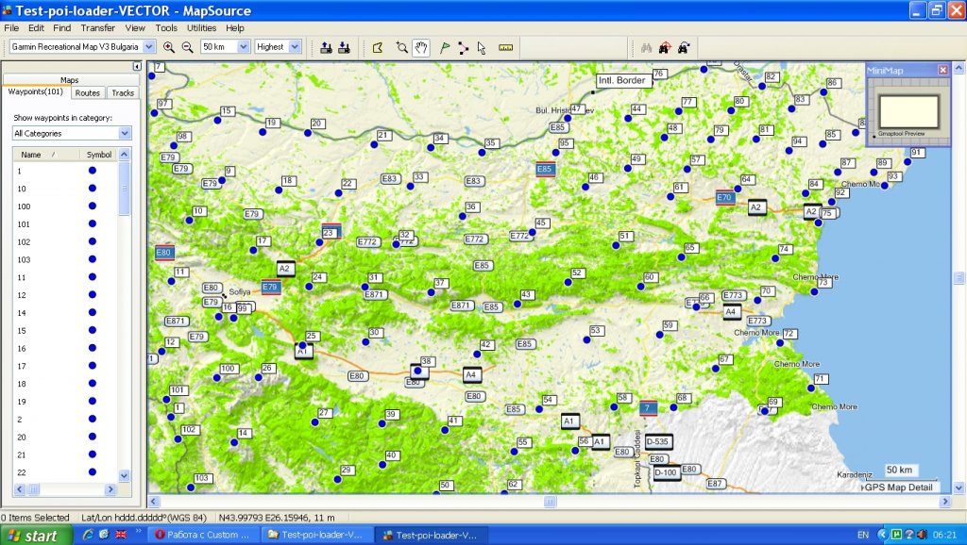
Task: Click the Windows Start button
Action: point(34,535)
